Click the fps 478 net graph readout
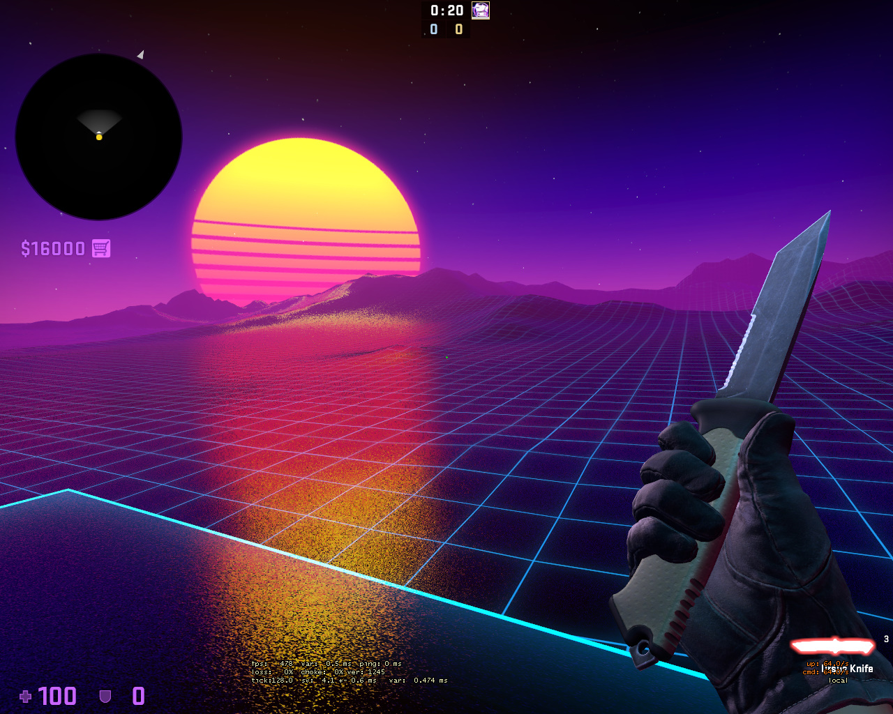The image size is (893, 714). 272,664
